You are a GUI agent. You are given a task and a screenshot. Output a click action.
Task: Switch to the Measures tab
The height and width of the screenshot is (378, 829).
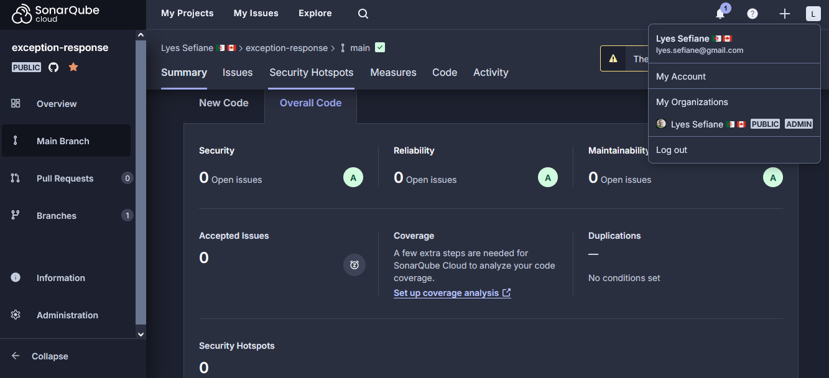394,72
